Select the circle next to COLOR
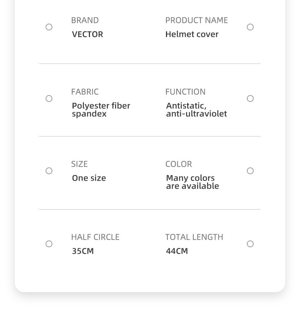 pos(250,171)
